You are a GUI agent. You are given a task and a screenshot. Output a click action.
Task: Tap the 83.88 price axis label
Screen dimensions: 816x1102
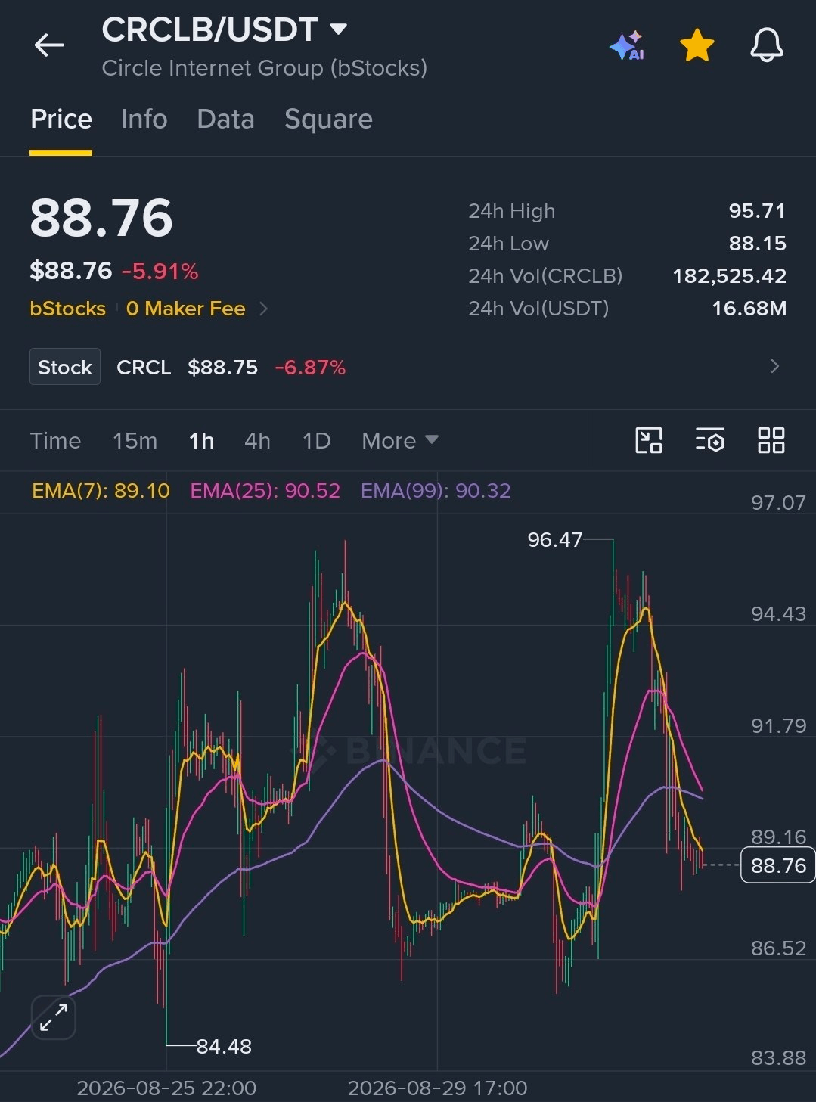tap(778, 1058)
